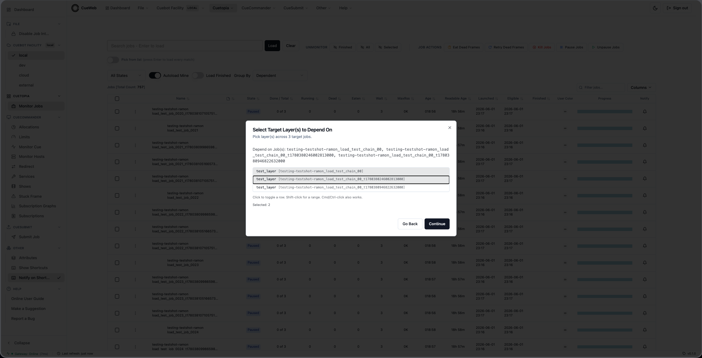Screen dimensions: 702x358
Task: Collapse the HELP sidebar section
Action: point(59,289)
